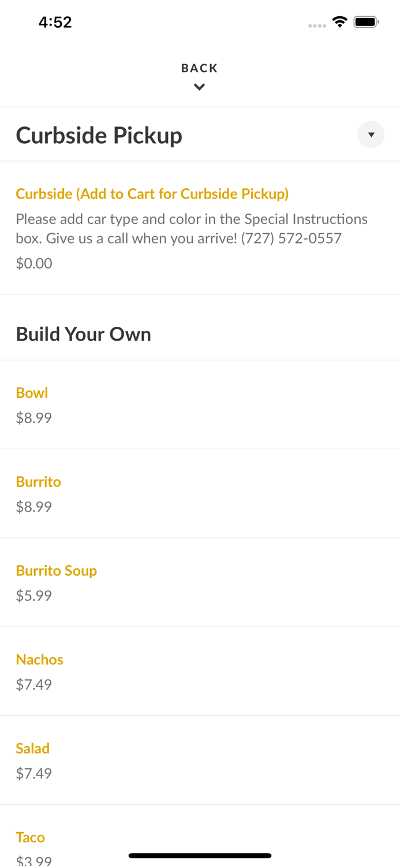
Task: Tap the clock showing 4:52
Action: (x=55, y=22)
